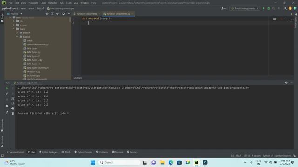Run function-arguments with green play button
Screen dimensions: 298x167
point(264,8)
